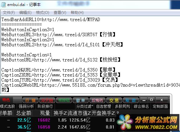Open the 查看(V) menu
The height and width of the screenshot is (132, 180).
(60, 13)
